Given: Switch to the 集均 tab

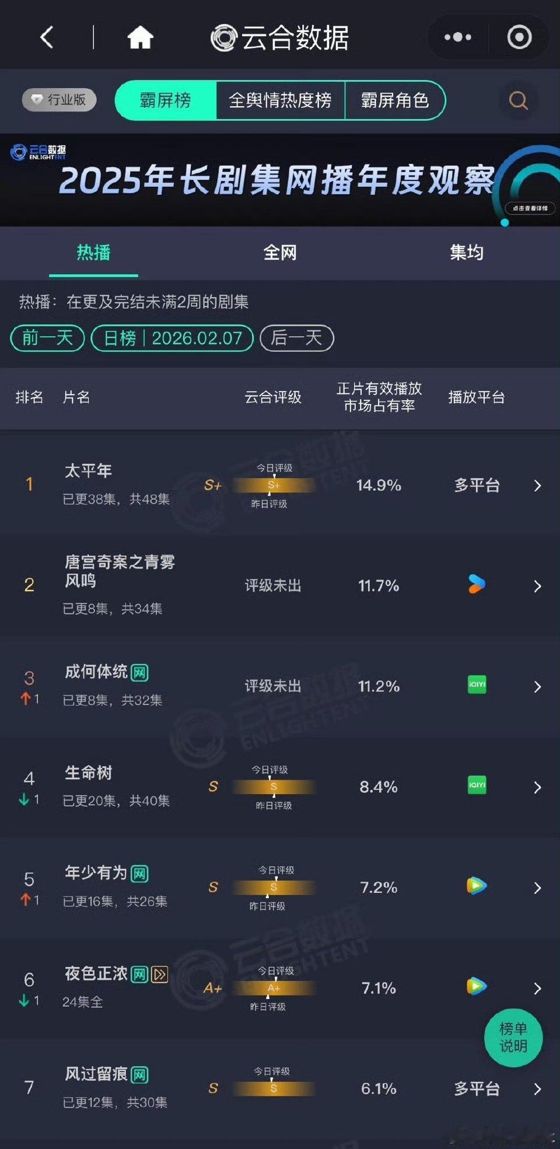Looking at the screenshot, I should tap(467, 253).
